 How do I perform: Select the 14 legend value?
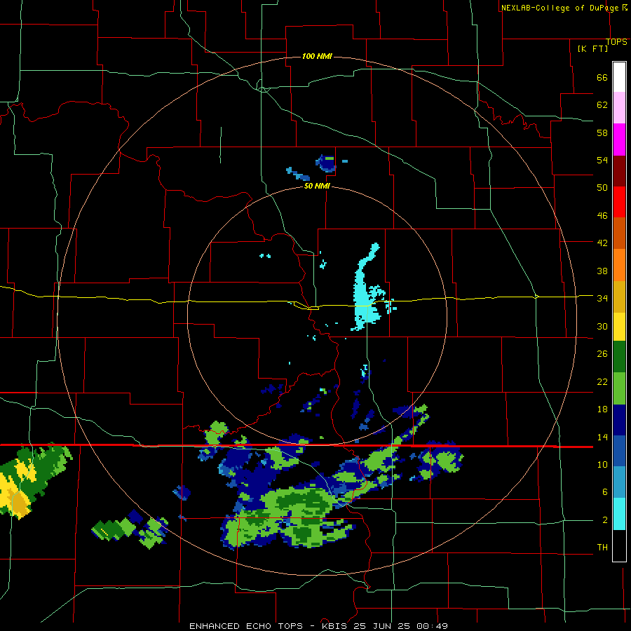pyautogui.click(x=602, y=437)
